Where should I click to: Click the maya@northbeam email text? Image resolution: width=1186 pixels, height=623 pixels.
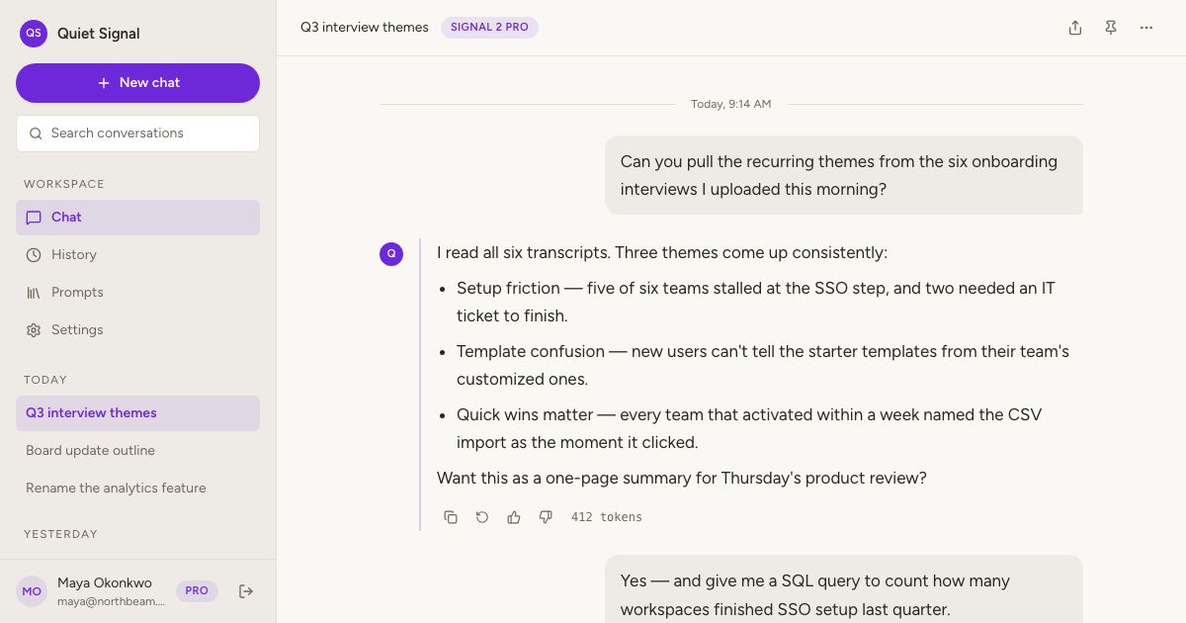coord(111,601)
